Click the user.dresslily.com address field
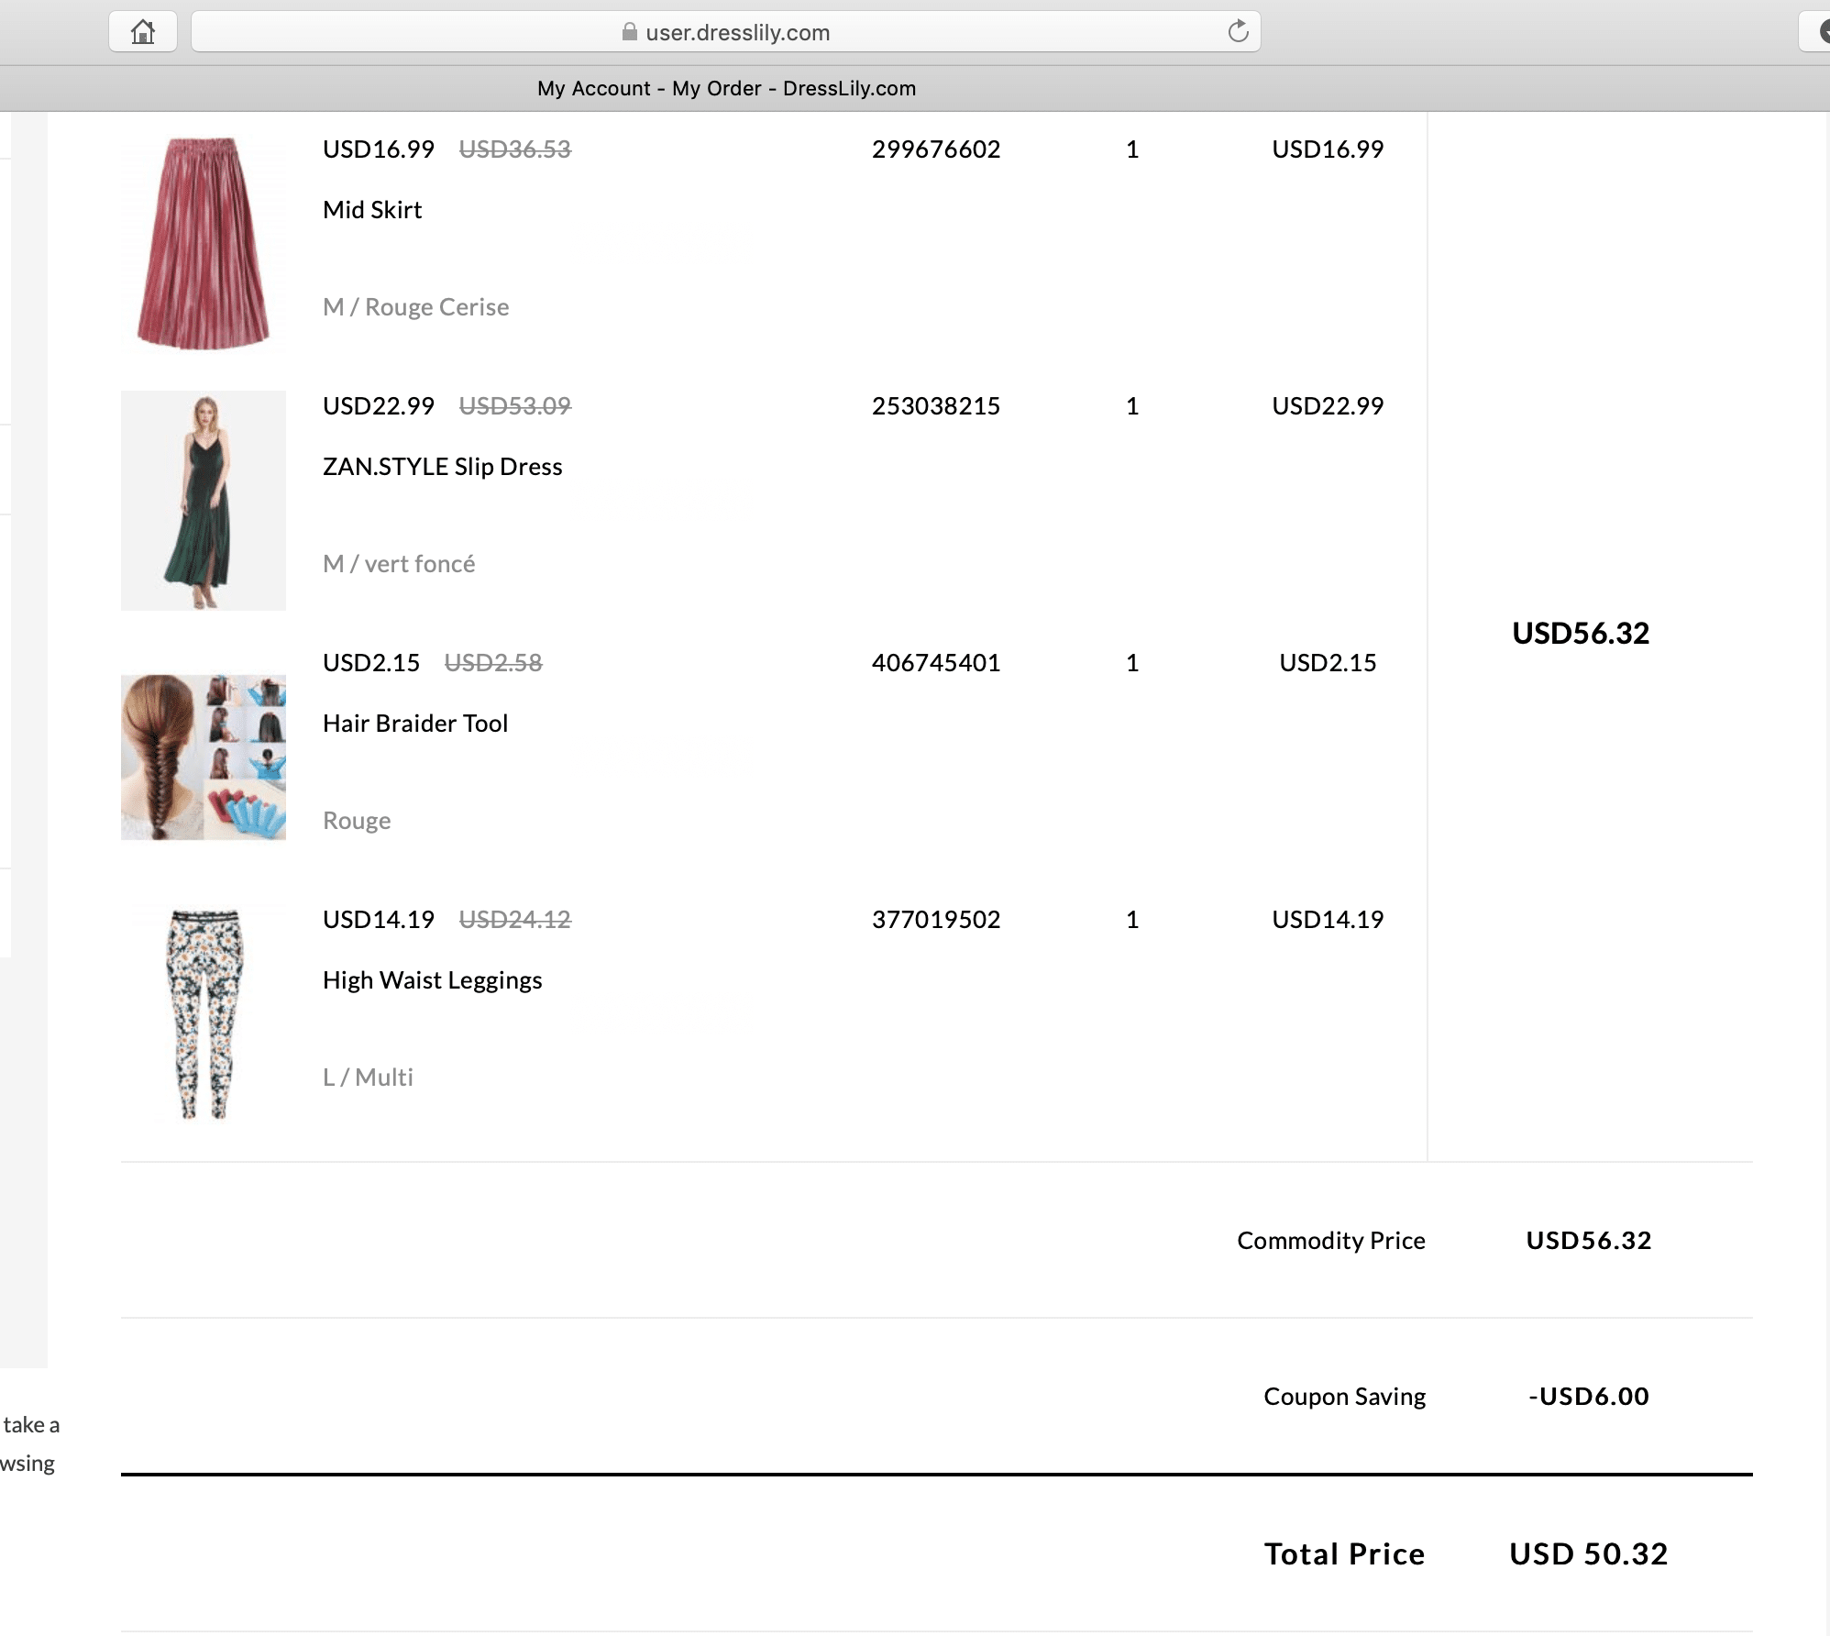The width and height of the screenshot is (1830, 1636). click(x=737, y=33)
